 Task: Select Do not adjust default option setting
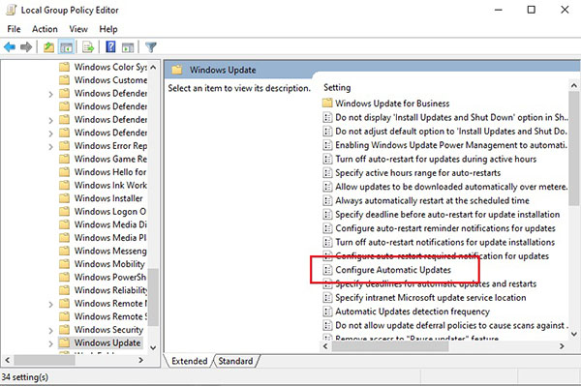point(445,131)
